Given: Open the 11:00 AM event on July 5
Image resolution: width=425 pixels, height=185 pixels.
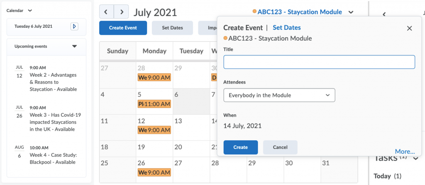Looking at the screenshot, I should [154, 104].
